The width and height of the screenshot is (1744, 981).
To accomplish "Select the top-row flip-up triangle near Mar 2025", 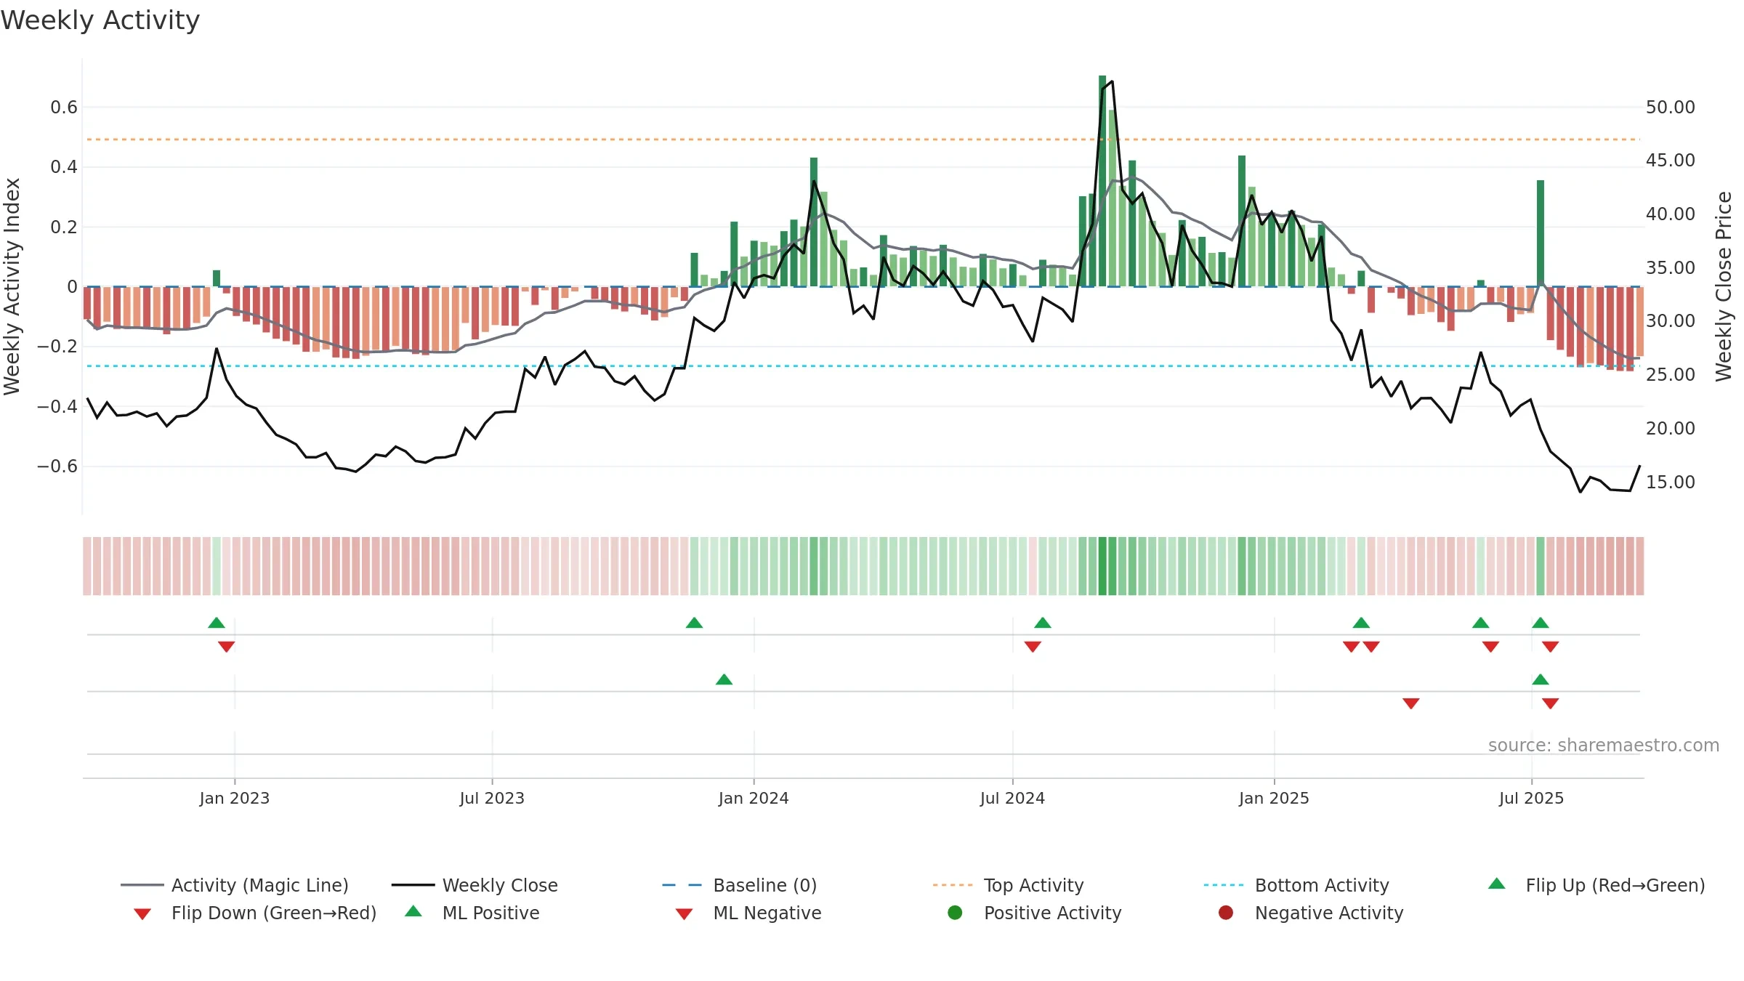I will (1361, 623).
